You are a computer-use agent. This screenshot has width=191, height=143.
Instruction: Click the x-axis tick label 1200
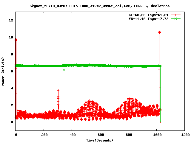pos(185,135)
